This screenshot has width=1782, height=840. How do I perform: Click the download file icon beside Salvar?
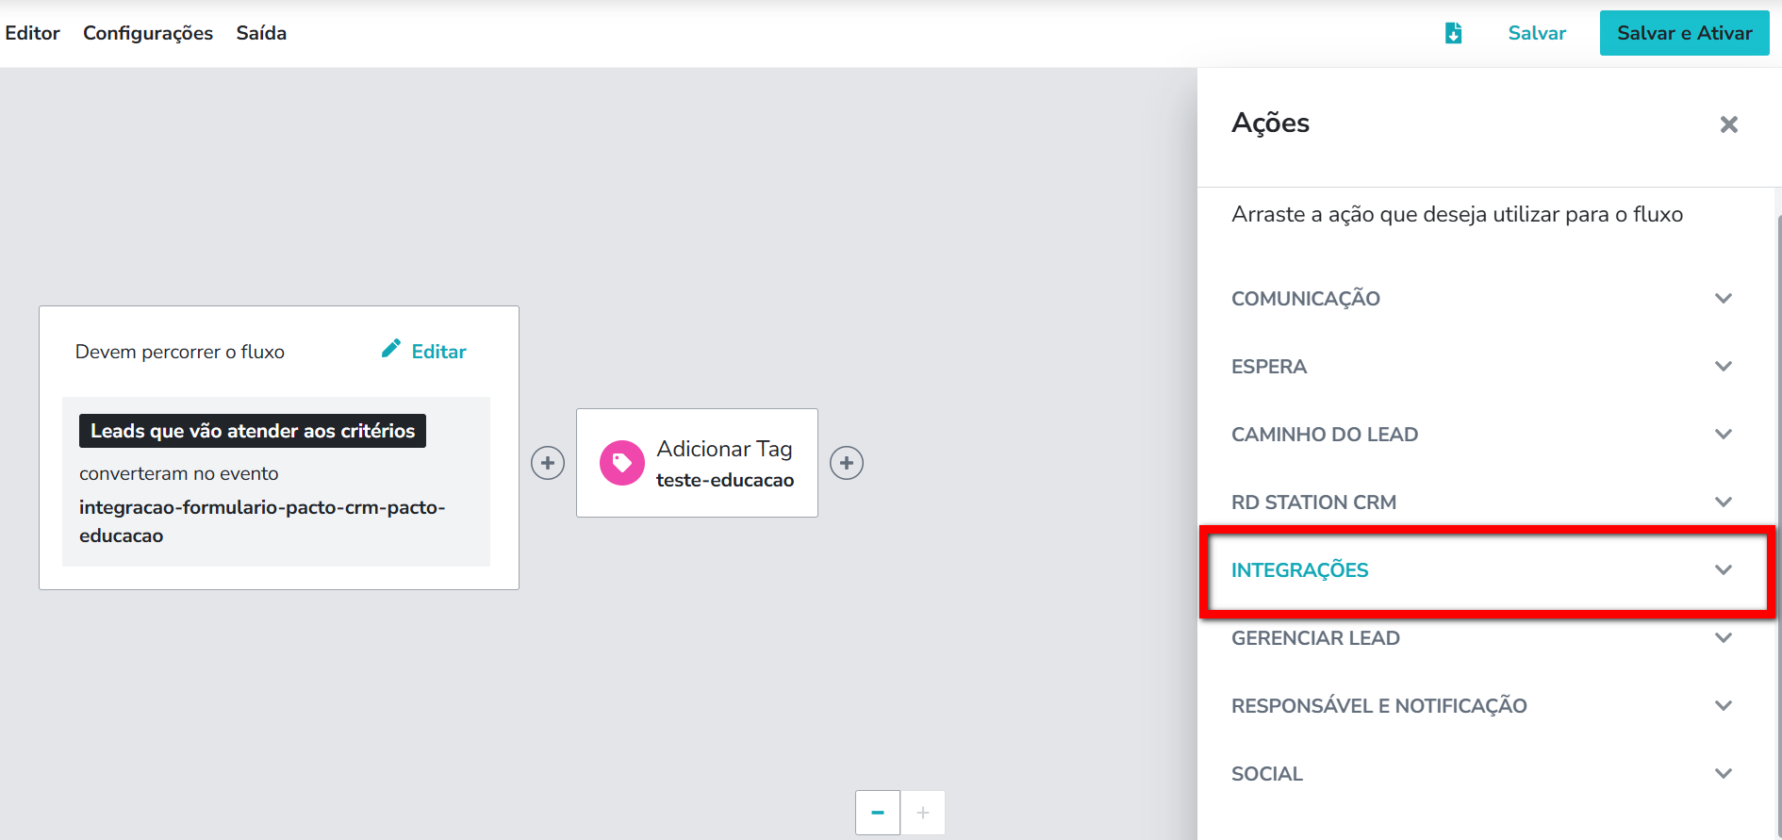[x=1453, y=33]
